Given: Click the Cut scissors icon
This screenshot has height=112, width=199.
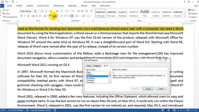Looking at the screenshot, I should point(4,10).
